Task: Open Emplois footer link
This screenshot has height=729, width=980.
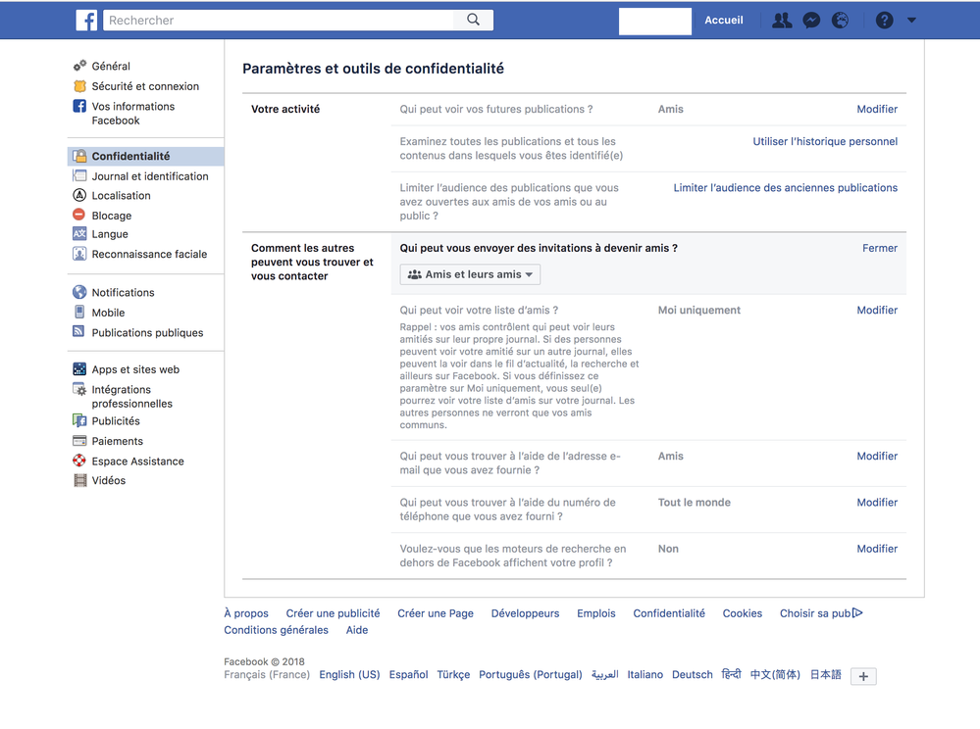Action: [x=595, y=613]
